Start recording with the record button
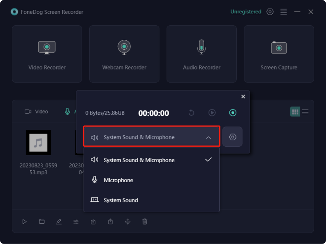The image size is (326, 244). (233, 112)
